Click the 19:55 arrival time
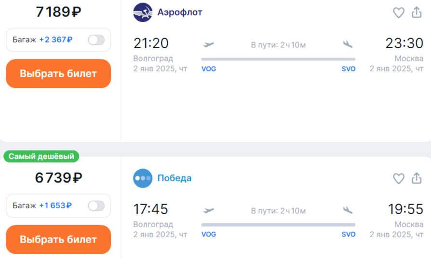This screenshot has height=259, width=431. click(405, 209)
